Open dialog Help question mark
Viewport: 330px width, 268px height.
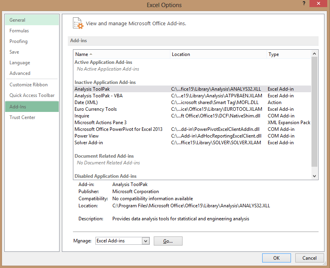coord(304,4)
